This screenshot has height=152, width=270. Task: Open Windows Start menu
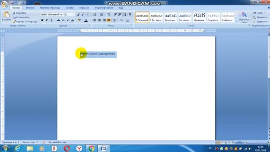pos(5,148)
